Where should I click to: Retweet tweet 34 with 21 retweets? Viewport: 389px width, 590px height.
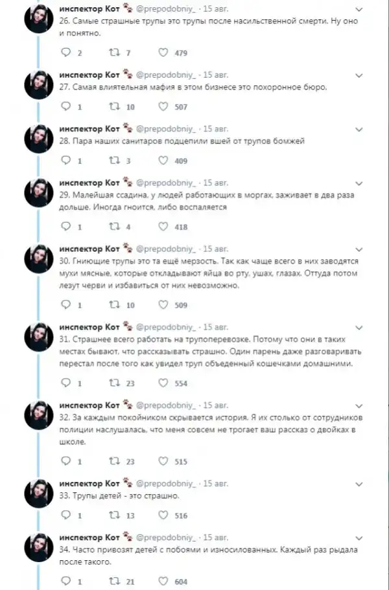point(113,581)
